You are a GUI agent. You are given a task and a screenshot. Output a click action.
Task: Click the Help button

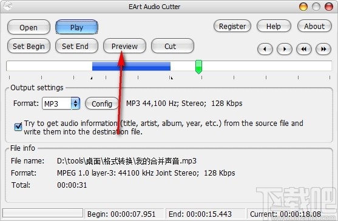(x=274, y=26)
